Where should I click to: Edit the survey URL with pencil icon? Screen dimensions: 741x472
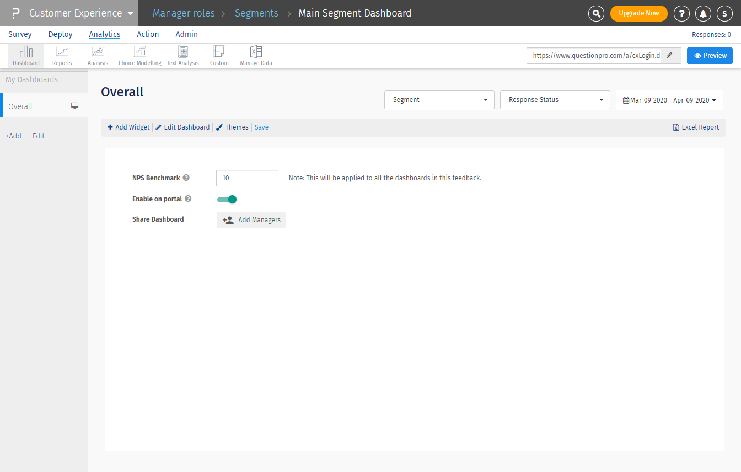coord(670,56)
